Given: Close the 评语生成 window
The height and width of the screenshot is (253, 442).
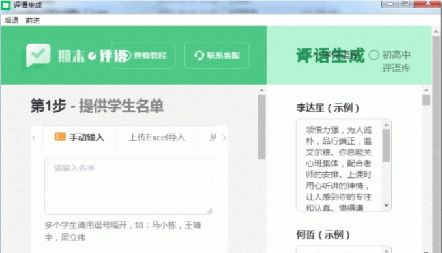Looking at the screenshot, I should coord(428,3).
